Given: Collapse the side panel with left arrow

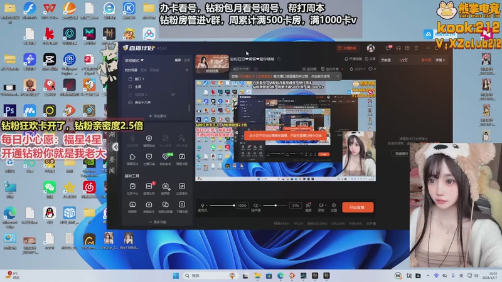Looking at the screenshot, I should pos(115,147).
